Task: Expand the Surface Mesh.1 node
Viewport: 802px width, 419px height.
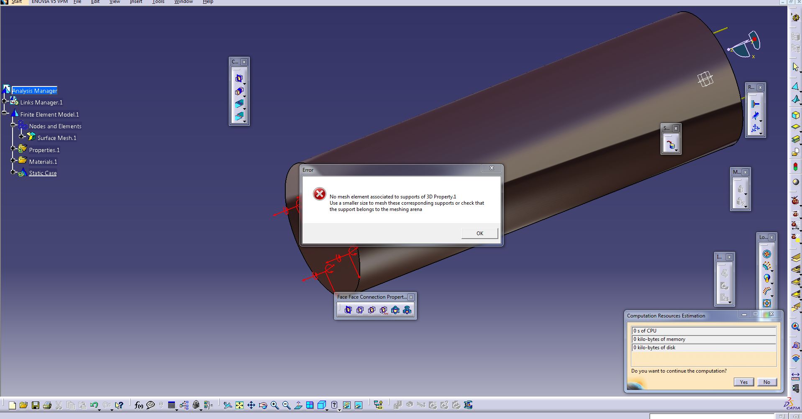Action: coord(22,136)
